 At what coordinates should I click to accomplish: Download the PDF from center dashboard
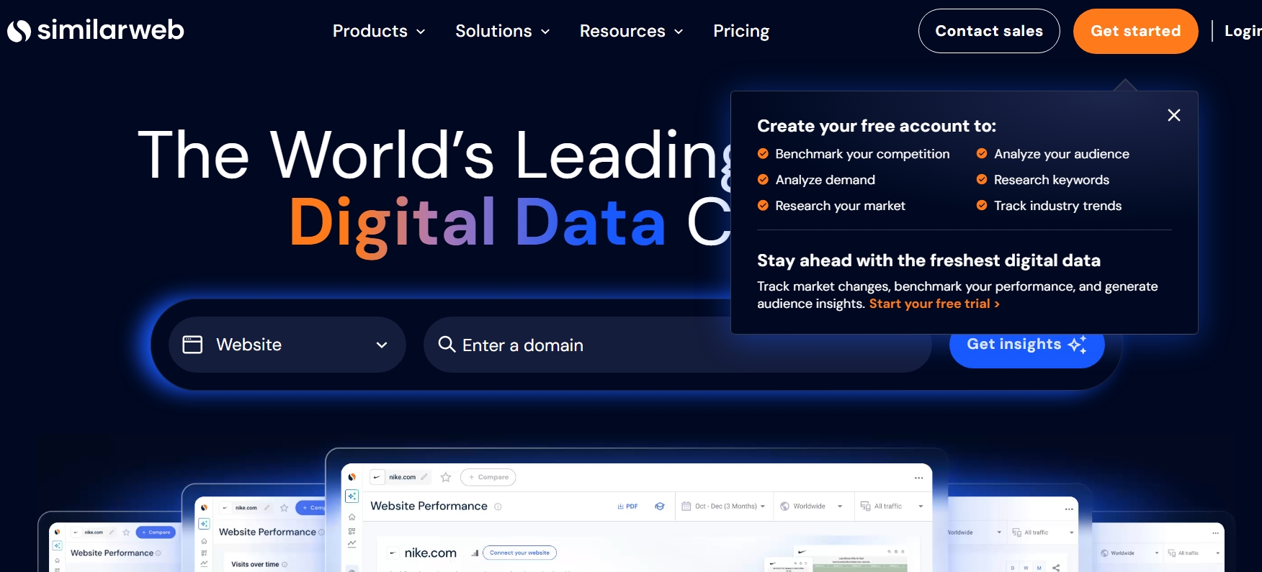coord(627,507)
